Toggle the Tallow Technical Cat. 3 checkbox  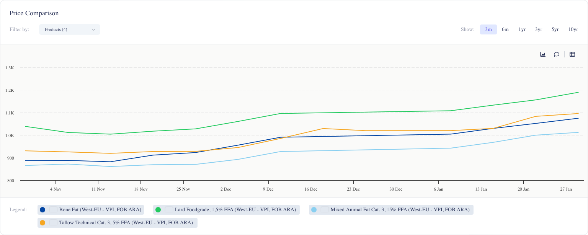pyautogui.click(x=53, y=223)
